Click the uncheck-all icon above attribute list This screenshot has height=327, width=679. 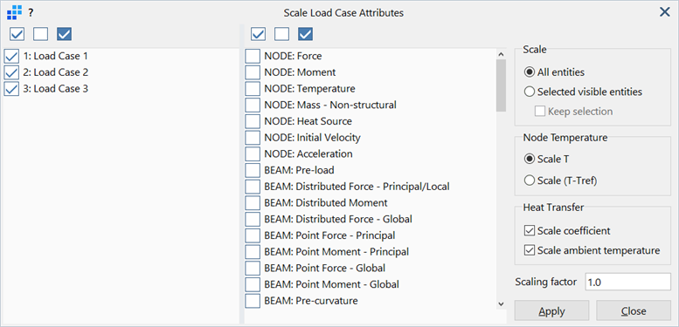click(x=282, y=34)
